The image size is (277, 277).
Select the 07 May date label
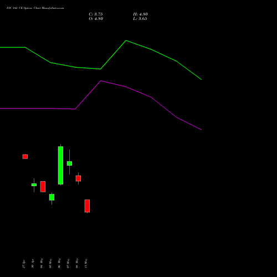[x=68, y=264]
